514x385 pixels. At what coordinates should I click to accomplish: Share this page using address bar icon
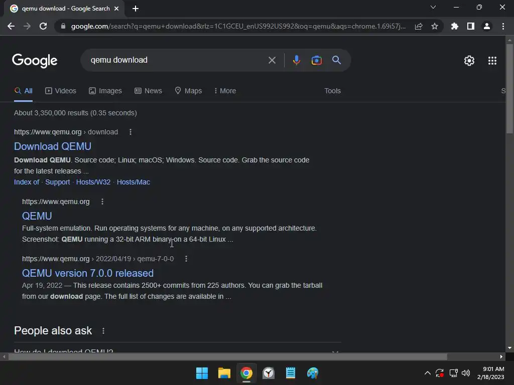[419, 26]
